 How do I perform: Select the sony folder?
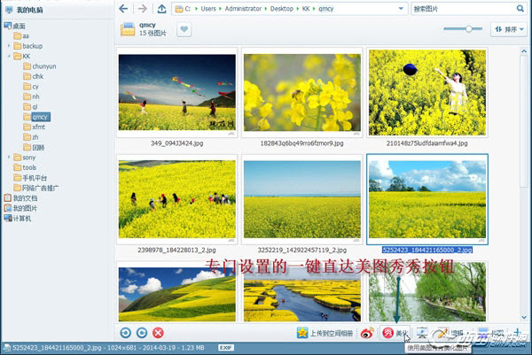click(x=25, y=158)
